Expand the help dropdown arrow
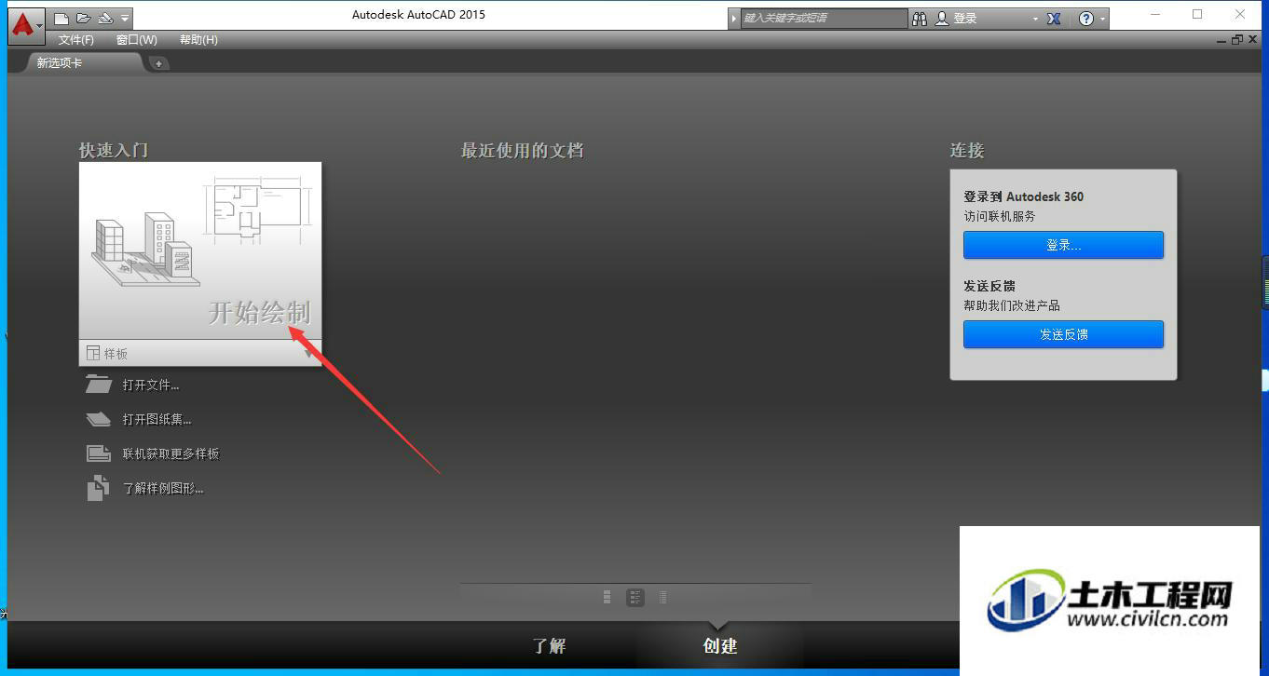The height and width of the screenshot is (676, 1269). tap(1103, 19)
